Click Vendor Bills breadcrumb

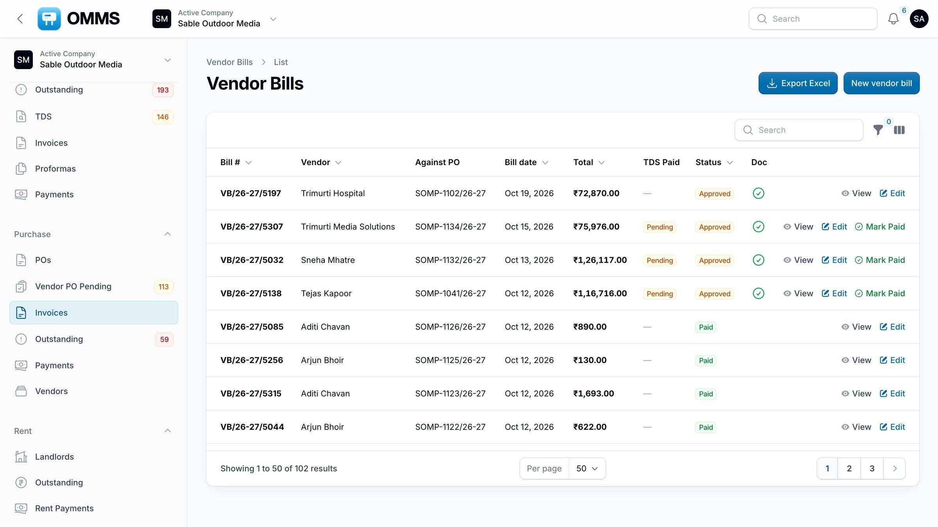[x=229, y=62]
